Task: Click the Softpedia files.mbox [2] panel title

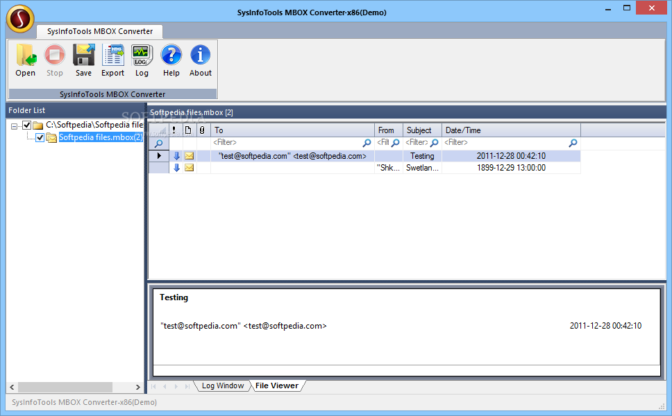Action: pyautogui.click(x=191, y=112)
